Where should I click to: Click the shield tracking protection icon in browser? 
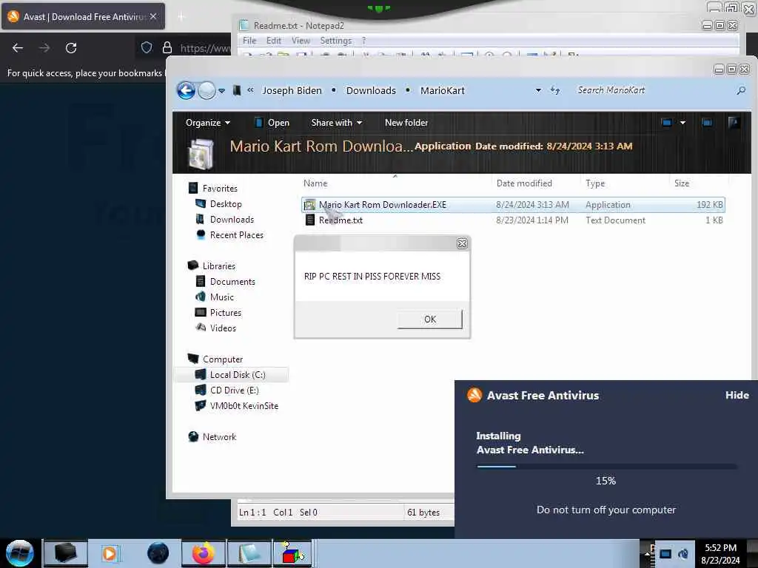pyautogui.click(x=147, y=47)
